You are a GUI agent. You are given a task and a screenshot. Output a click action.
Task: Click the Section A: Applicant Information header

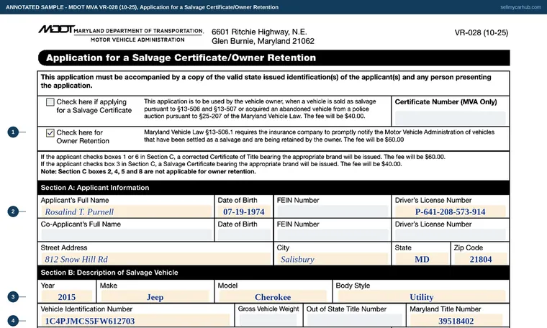pyautogui.click(x=95, y=188)
